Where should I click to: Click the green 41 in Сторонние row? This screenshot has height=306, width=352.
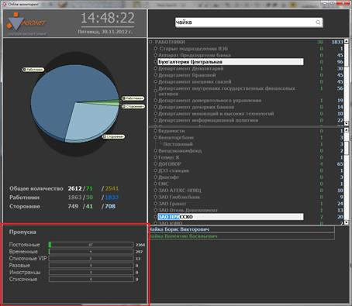(x=89, y=206)
